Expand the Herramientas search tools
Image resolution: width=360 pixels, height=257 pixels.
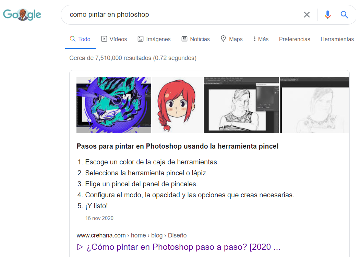click(x=337, y=39)
